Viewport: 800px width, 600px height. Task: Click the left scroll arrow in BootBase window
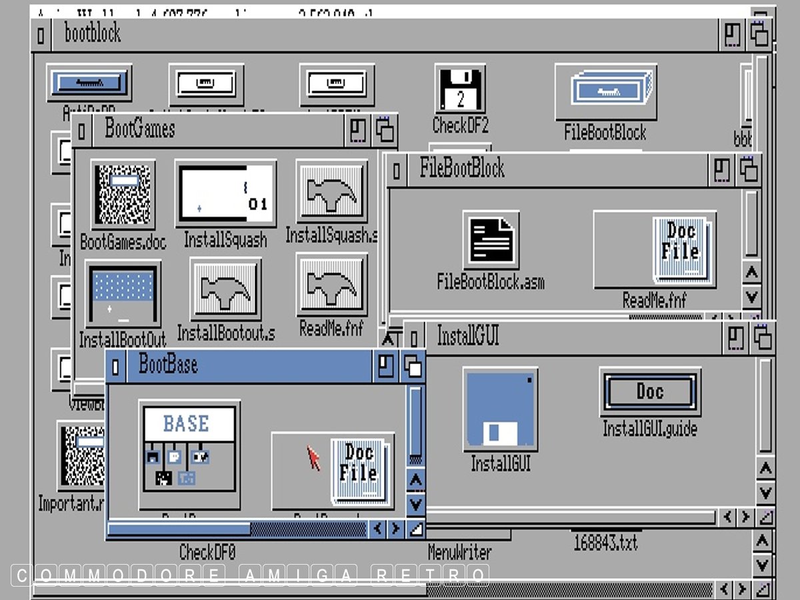378,529
